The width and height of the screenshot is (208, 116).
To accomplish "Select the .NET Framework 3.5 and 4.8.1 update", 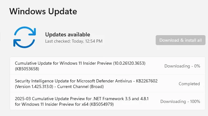I will click(x=108, y=101).
